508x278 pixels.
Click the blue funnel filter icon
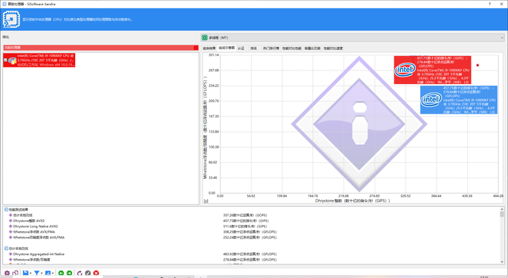pos(36,273)
